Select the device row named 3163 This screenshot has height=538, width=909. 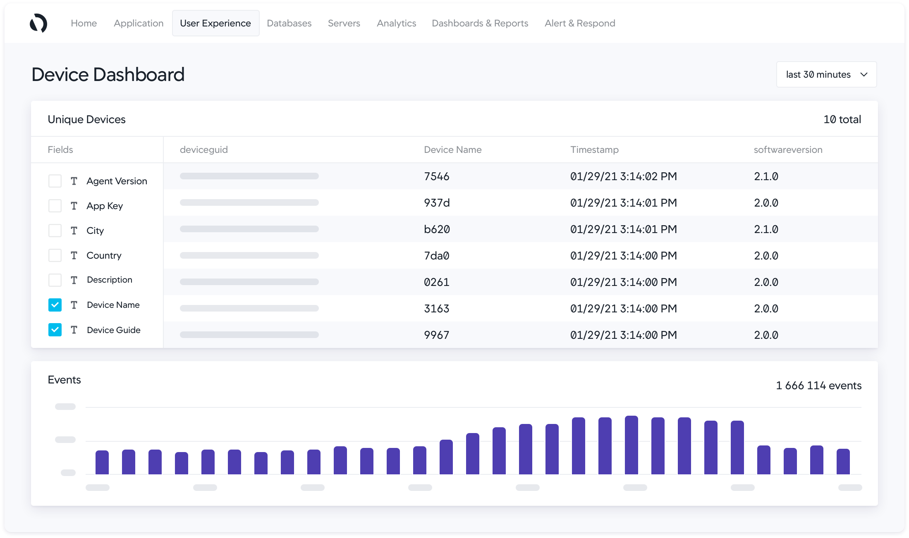tap(521, 308)
